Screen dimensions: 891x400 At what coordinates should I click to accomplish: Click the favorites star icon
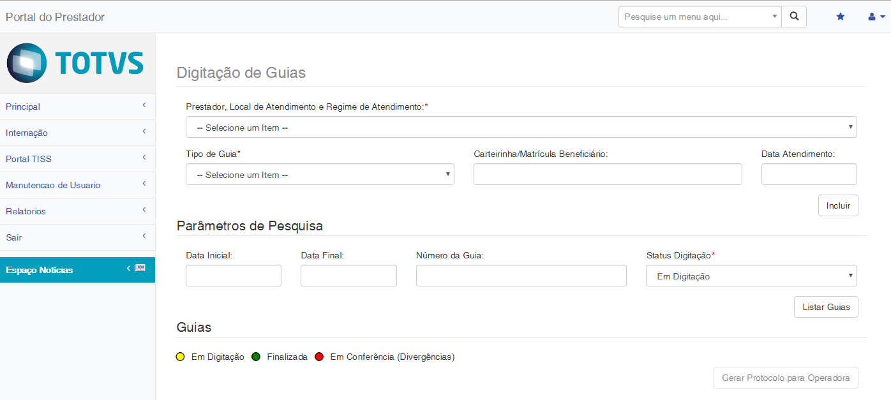841,17
